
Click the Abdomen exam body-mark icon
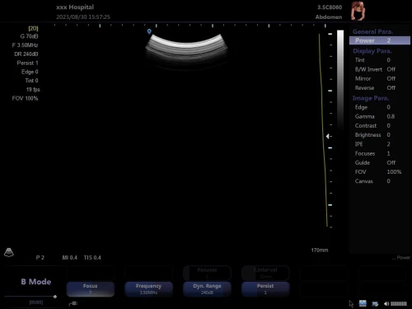point(358,11)
